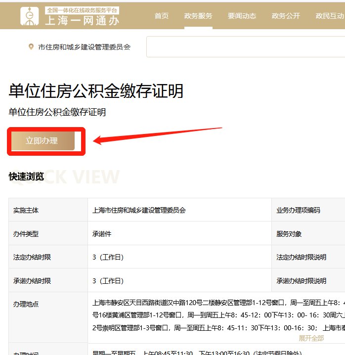This screenshot has width=345, height=355.
Task: Select the 服务对象 table label
Action: click(289, 234)
